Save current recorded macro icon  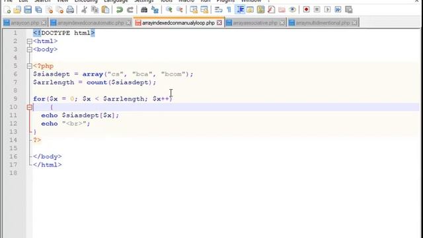click(348, 10)
